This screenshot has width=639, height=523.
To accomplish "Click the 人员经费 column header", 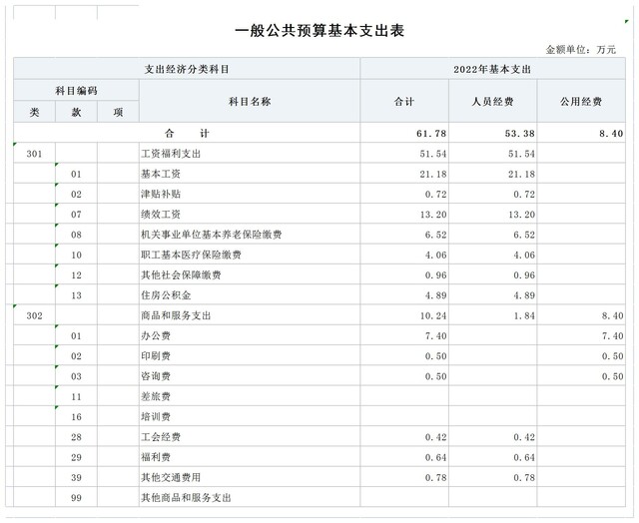I will [492, 102].
